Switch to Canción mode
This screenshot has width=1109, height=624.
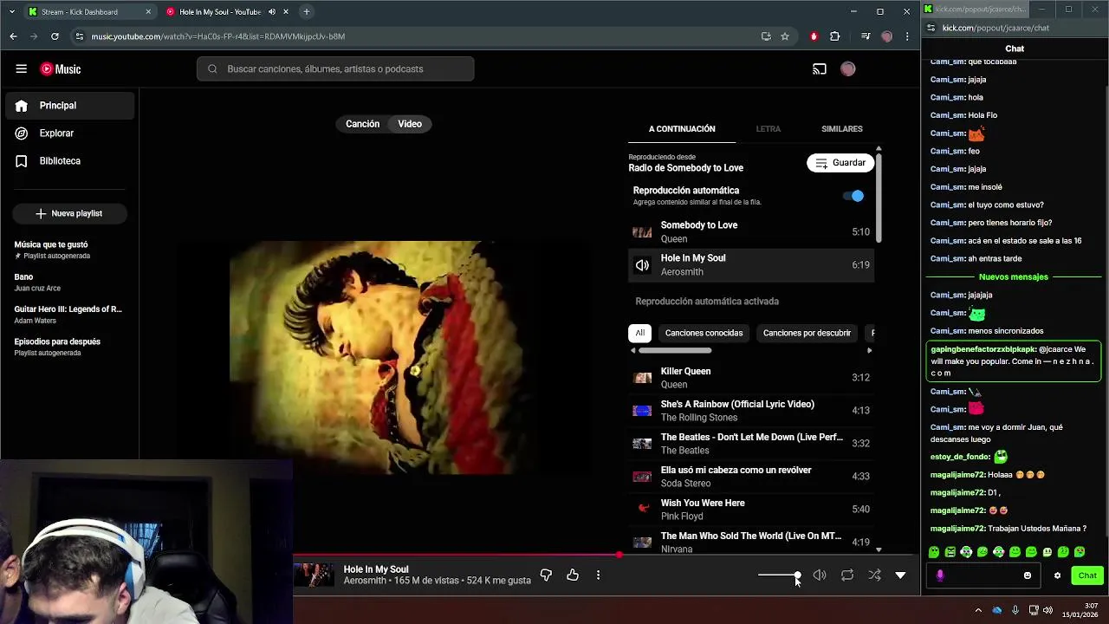pos(362,124)
